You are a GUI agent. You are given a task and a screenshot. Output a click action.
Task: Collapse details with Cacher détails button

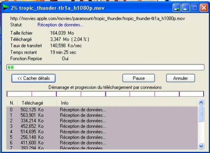click(x=34, y=78)
